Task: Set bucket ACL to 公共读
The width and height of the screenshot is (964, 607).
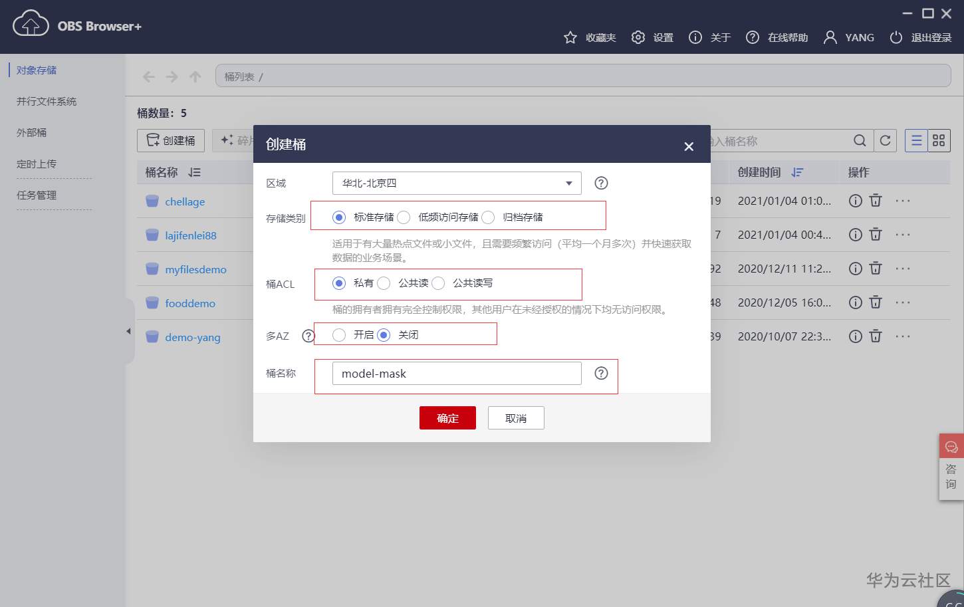Action: [384, 283]
